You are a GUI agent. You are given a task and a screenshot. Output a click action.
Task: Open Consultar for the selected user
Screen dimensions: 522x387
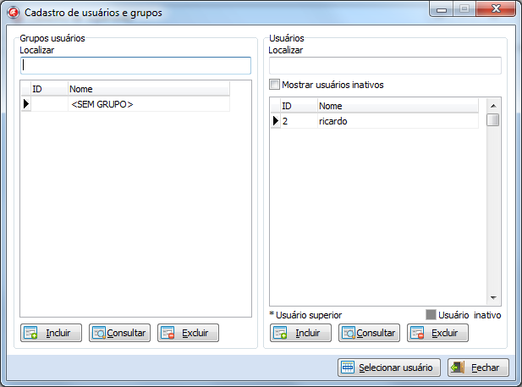pyautogui.click(x=369, y=333)
